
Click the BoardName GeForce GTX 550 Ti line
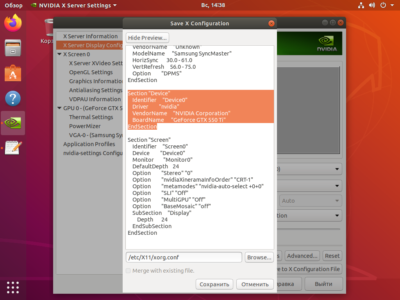point(179,120)
